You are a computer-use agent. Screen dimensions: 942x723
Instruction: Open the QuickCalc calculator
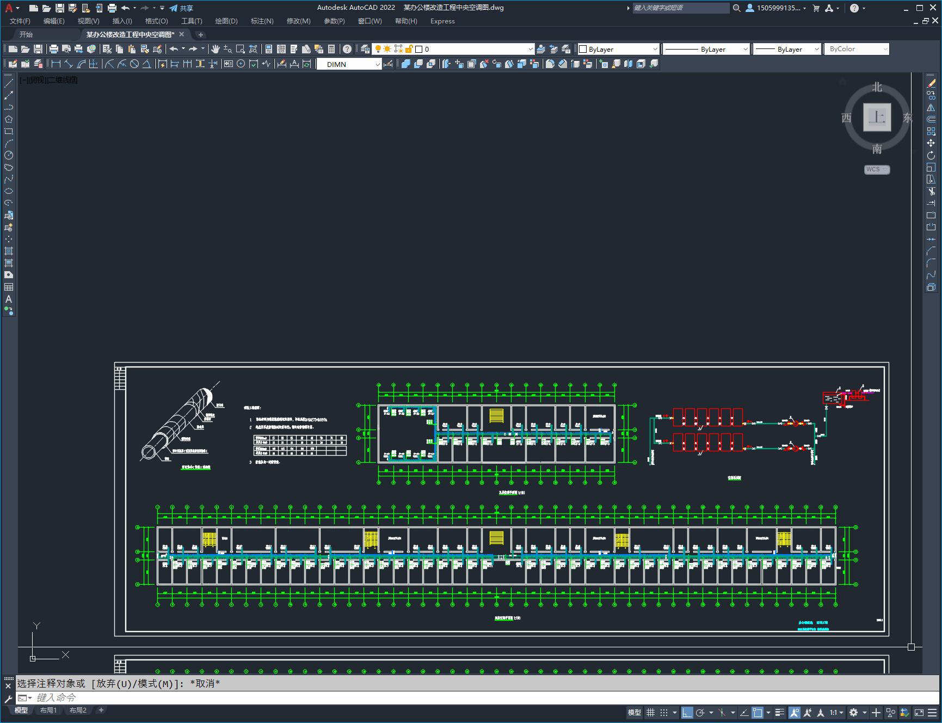point(331,49)
